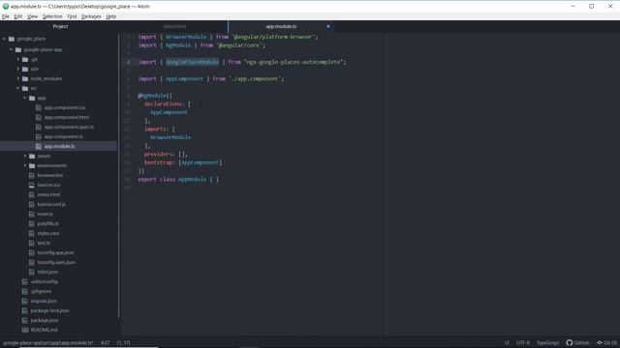The width and height of the screenshot is (620, 348).
Task: Click the app.component.html file icon
Action: (39, 117)
